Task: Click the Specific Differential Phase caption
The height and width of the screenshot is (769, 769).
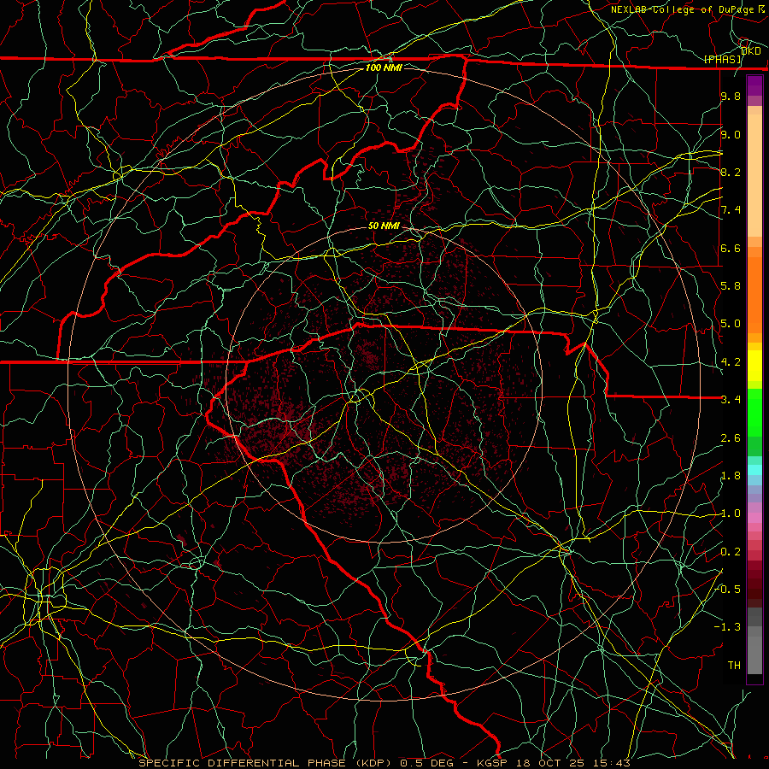Action: pos(384,763)
